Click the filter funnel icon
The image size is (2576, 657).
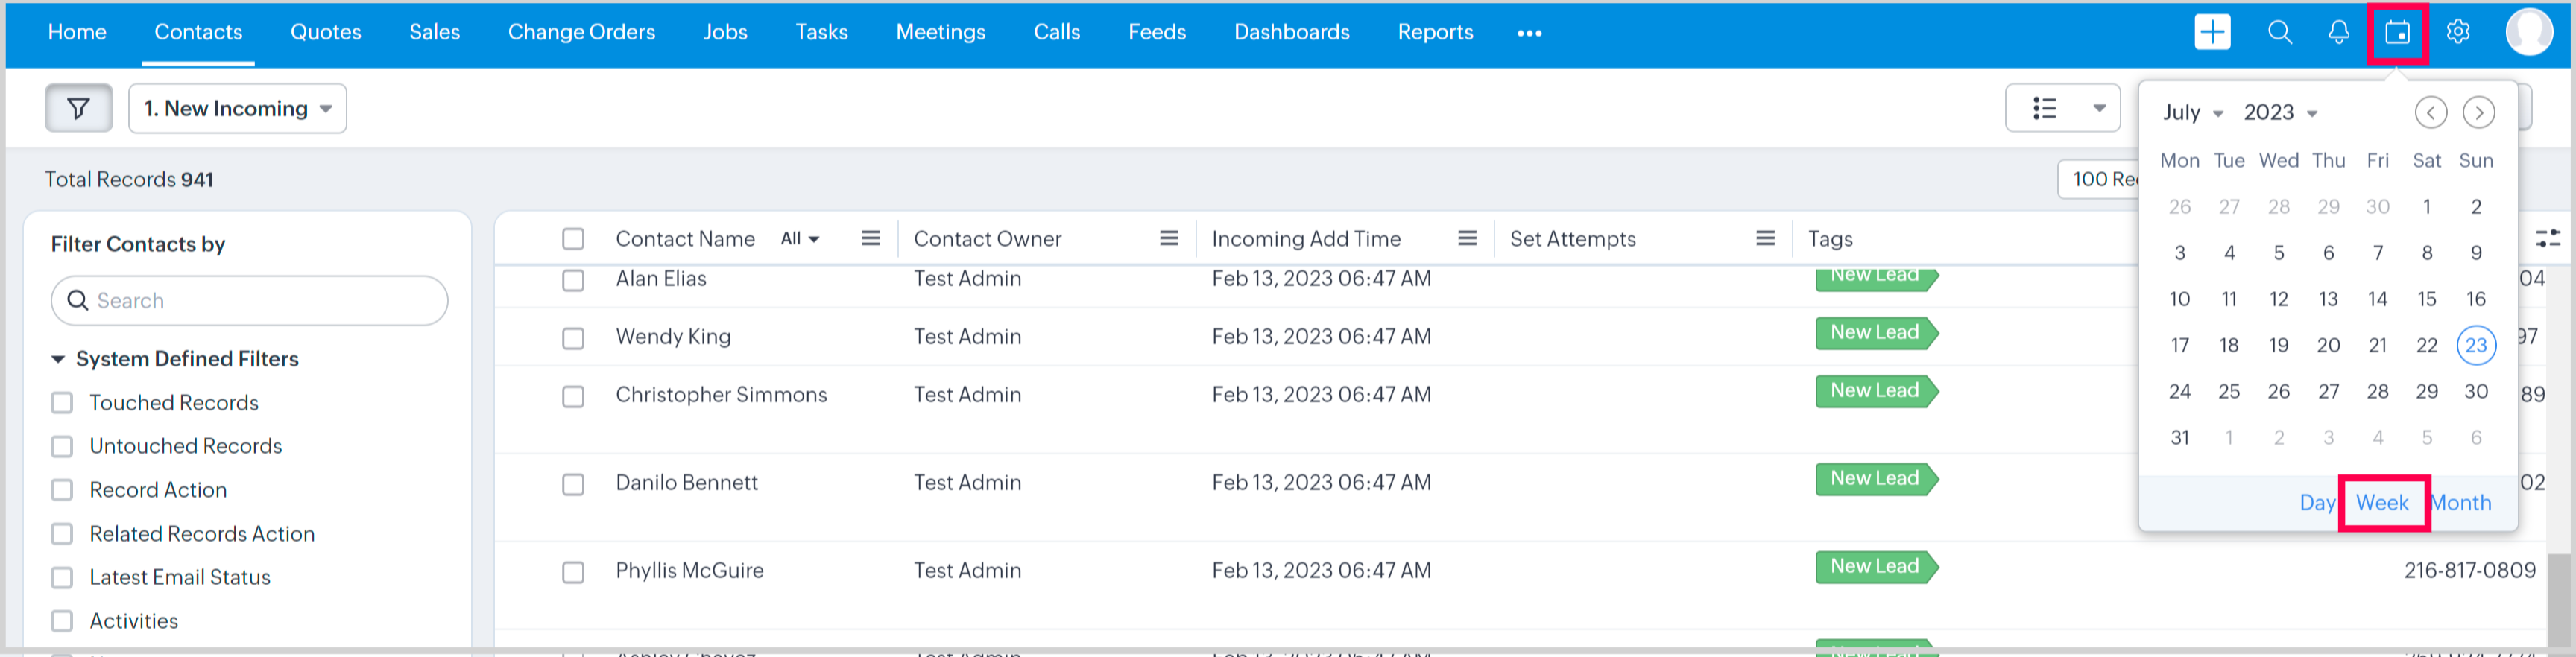pos(78,108)
